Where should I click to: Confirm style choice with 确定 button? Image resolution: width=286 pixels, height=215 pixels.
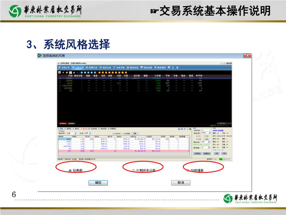(98, 183)
